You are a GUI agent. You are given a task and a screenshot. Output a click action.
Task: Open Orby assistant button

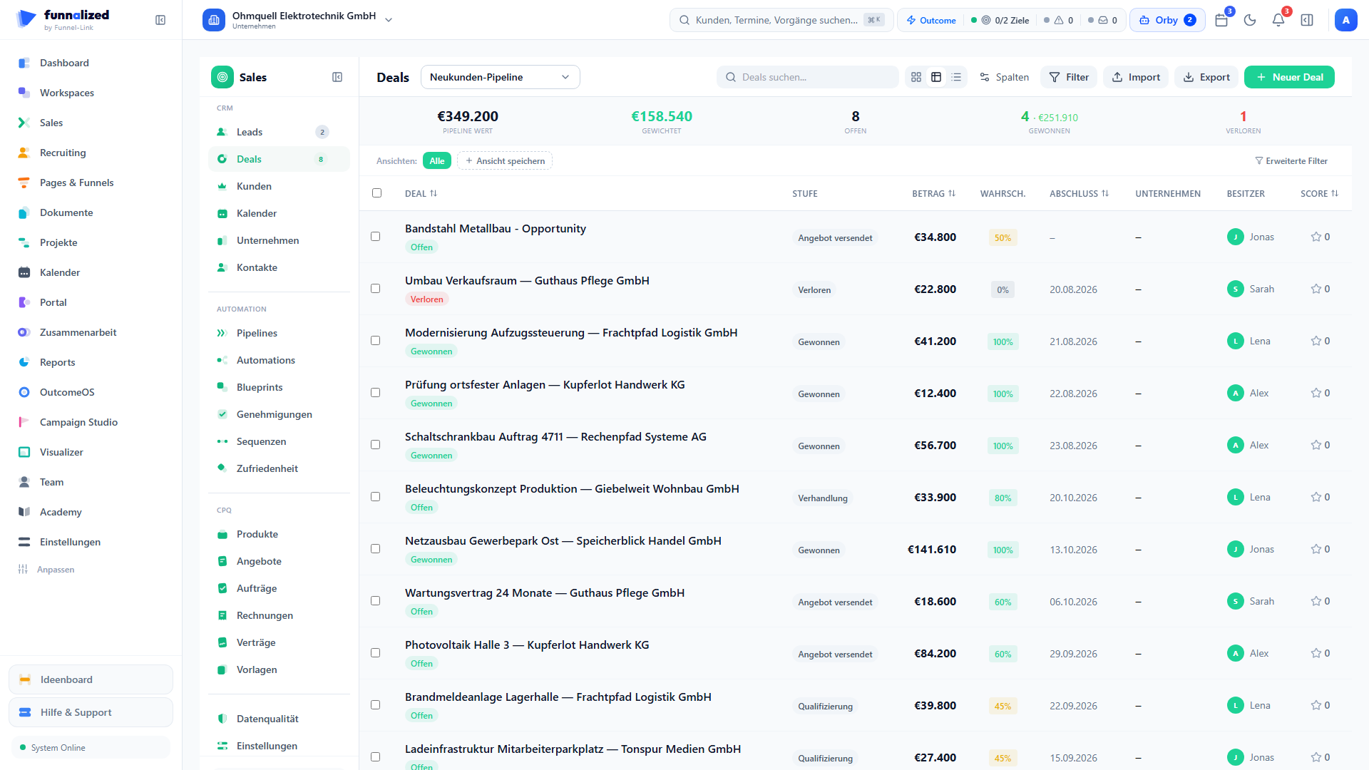1167,20
